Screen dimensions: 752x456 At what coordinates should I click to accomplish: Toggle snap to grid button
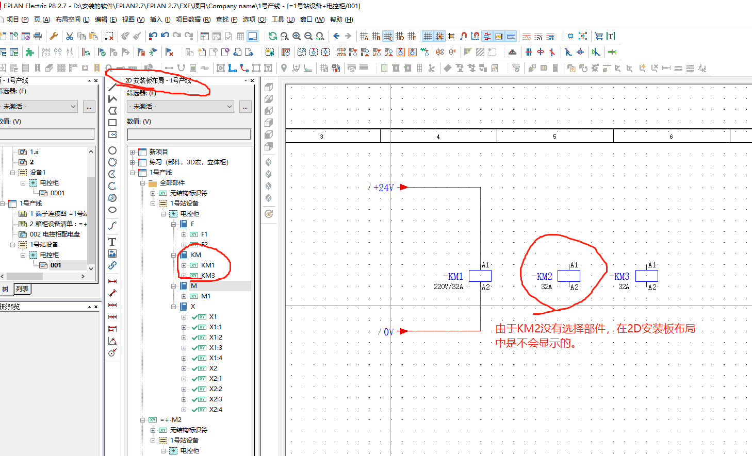[439, 36]
